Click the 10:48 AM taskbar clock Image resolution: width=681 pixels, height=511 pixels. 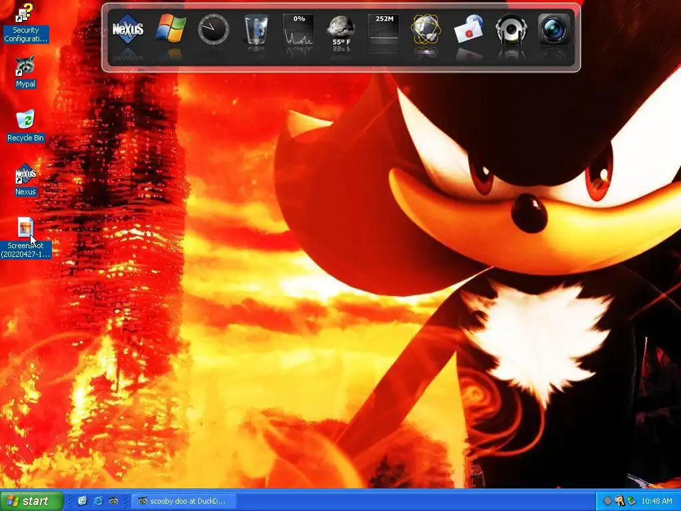pos(656,501)
